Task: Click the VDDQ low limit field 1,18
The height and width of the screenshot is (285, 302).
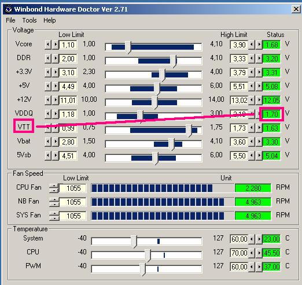Action: pos(68,114)
